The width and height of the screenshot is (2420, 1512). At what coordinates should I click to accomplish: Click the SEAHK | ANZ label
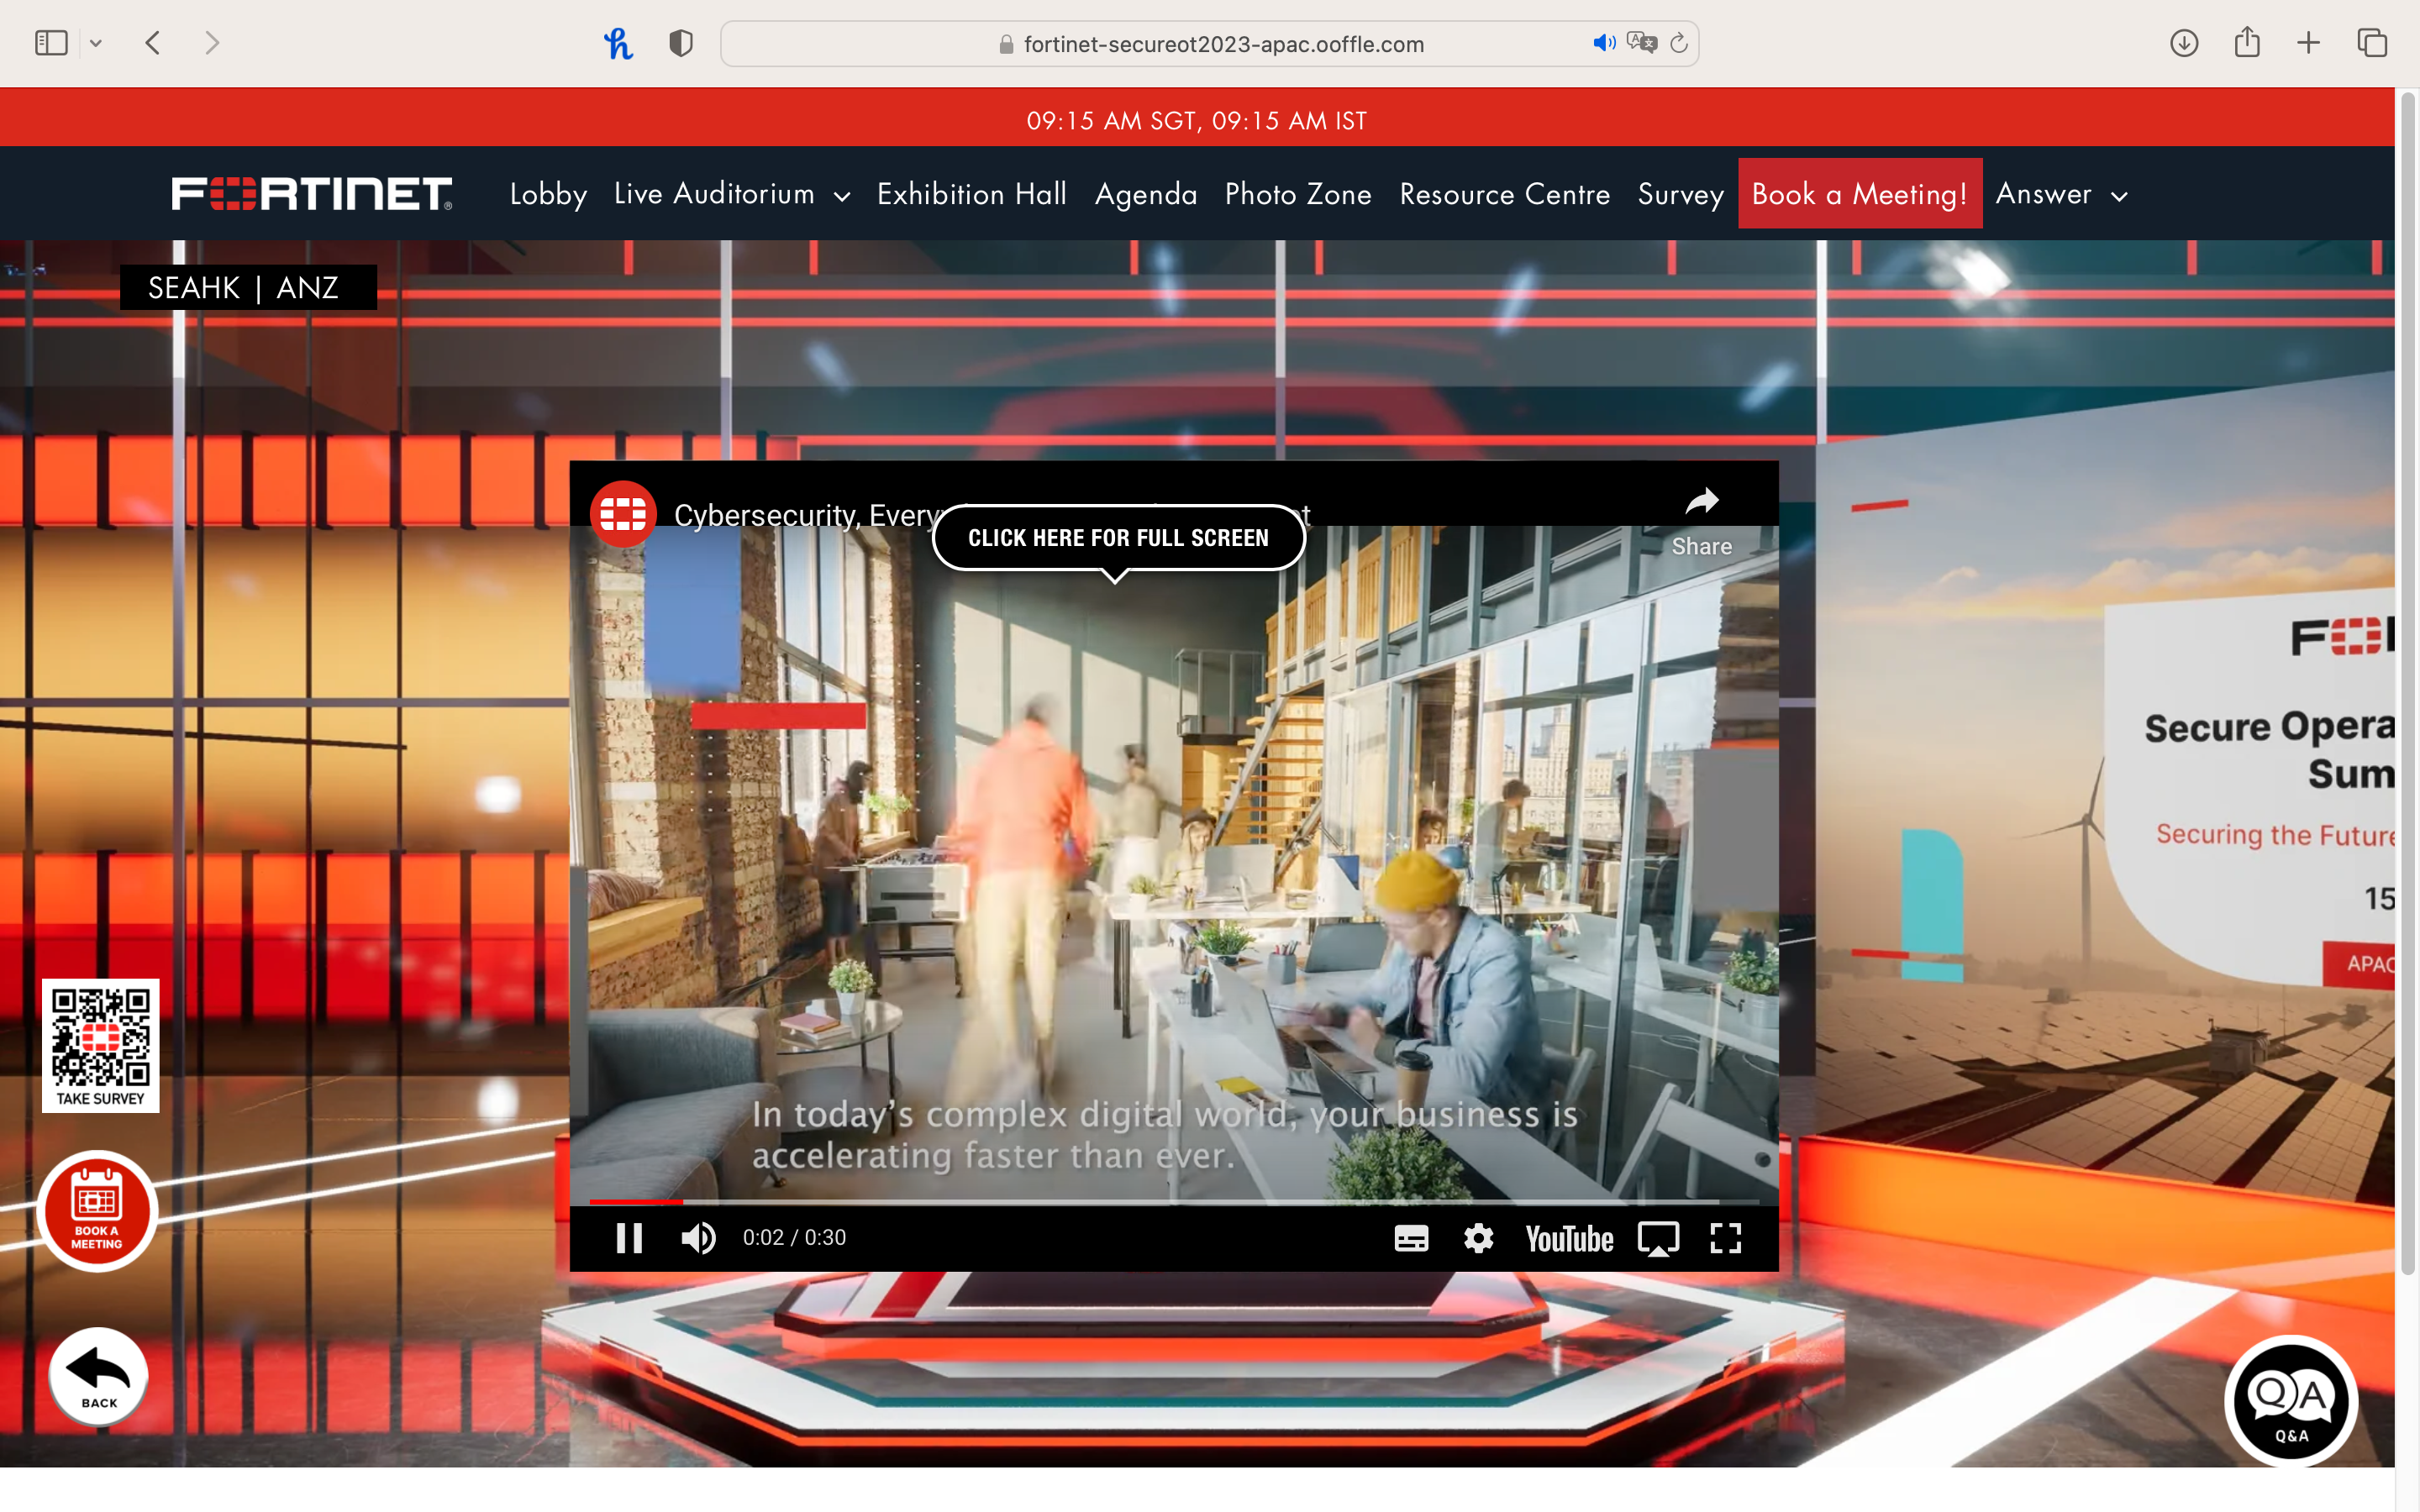[248, 287]
